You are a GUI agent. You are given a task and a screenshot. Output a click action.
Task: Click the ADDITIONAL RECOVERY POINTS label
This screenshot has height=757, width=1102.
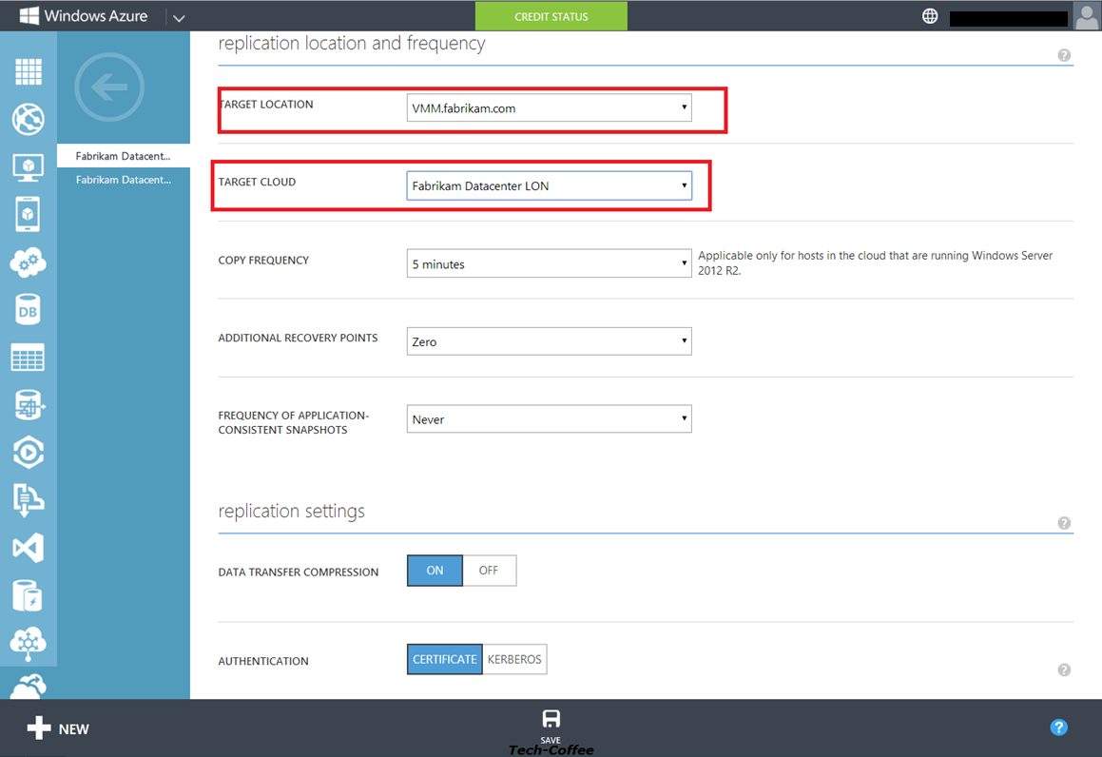[298, 339]
